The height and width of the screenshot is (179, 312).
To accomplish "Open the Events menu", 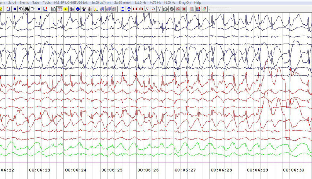I will click(x=25, y=2).
